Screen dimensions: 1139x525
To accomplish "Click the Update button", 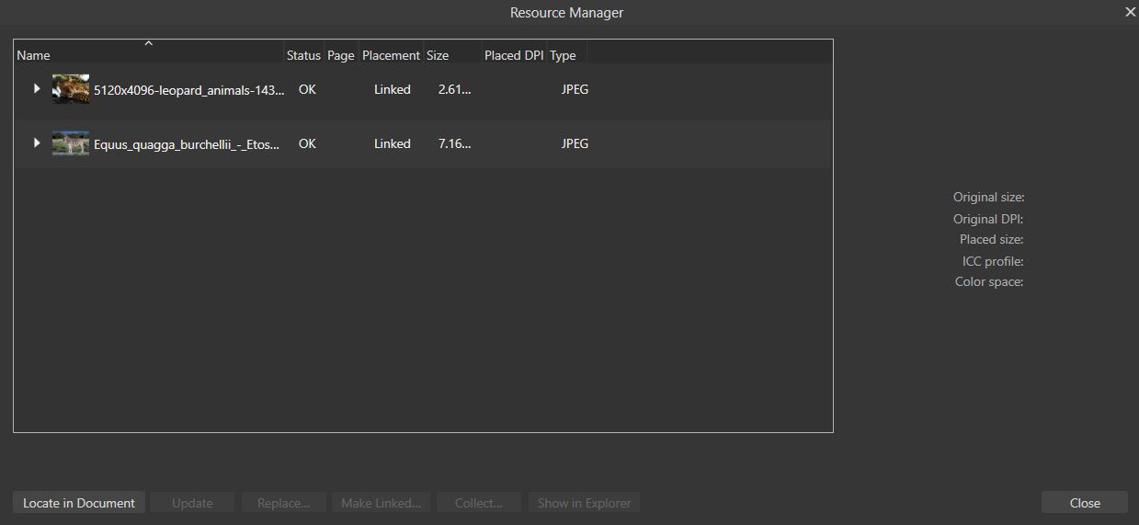I will (x=192, y=503).
